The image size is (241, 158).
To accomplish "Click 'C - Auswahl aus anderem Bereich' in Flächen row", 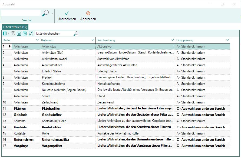I will (x=201, y=109).
